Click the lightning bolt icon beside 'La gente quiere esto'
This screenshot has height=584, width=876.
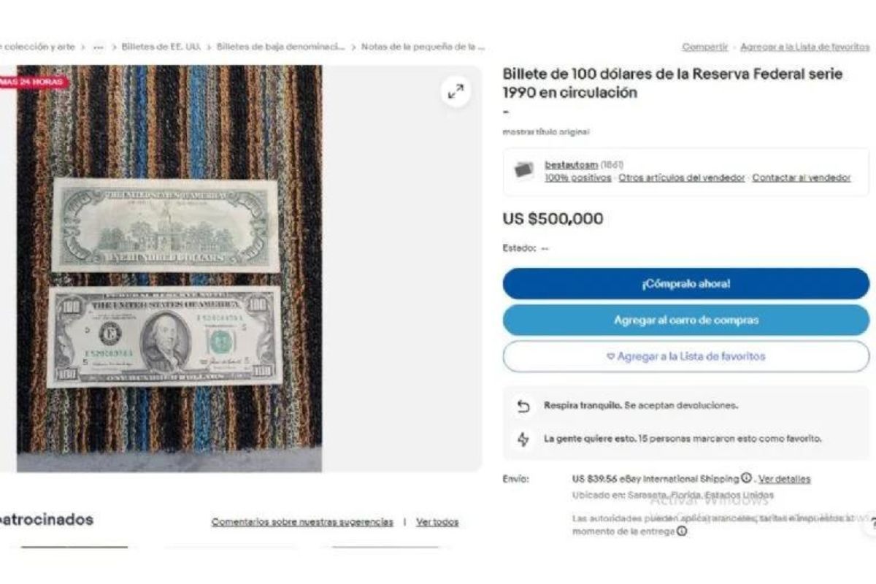(523, 439)
